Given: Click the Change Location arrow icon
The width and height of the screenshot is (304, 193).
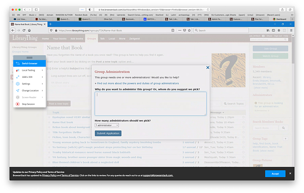Looking at the screenshot, I should pyautogui.click(x=18, y=90).
